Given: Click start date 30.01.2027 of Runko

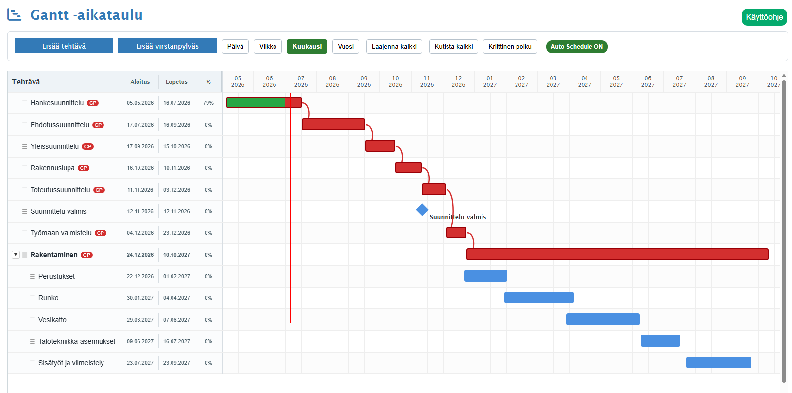Looking at the screenshot, I should click(140, 298).
